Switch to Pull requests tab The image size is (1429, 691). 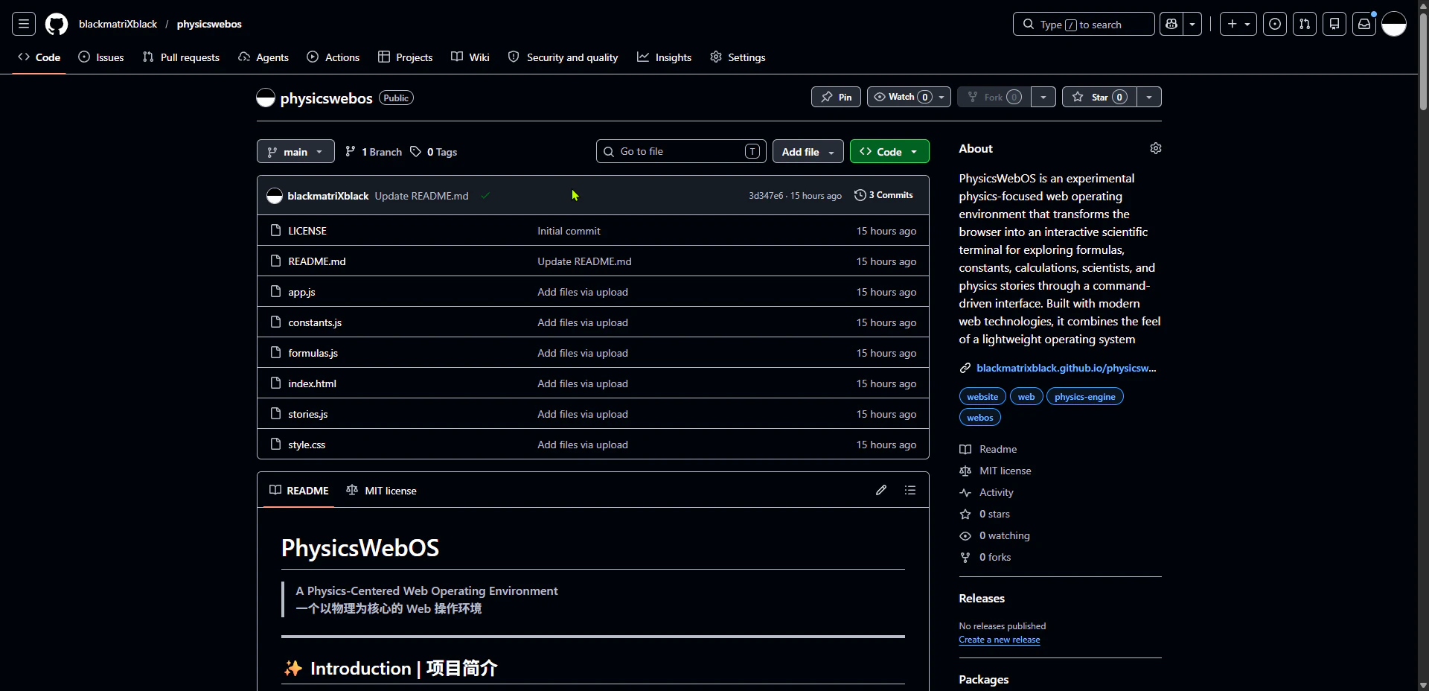point(181,57)
